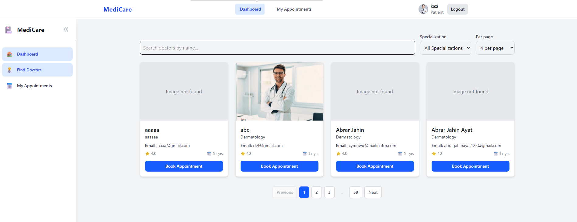Image resolution: width=577 pixels, height=222 pixels.
Task: Click the MediCare sidebar logo icon
Action: (x=9, y=30)
